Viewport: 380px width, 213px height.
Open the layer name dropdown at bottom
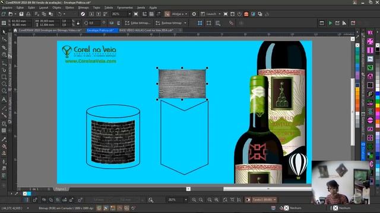coord(274,200)
